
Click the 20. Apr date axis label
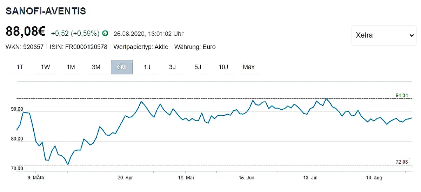(126, 178)
